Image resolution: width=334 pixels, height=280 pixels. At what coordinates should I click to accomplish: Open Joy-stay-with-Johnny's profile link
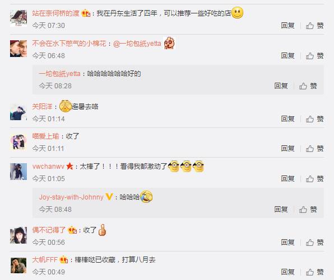click(71, 197)
